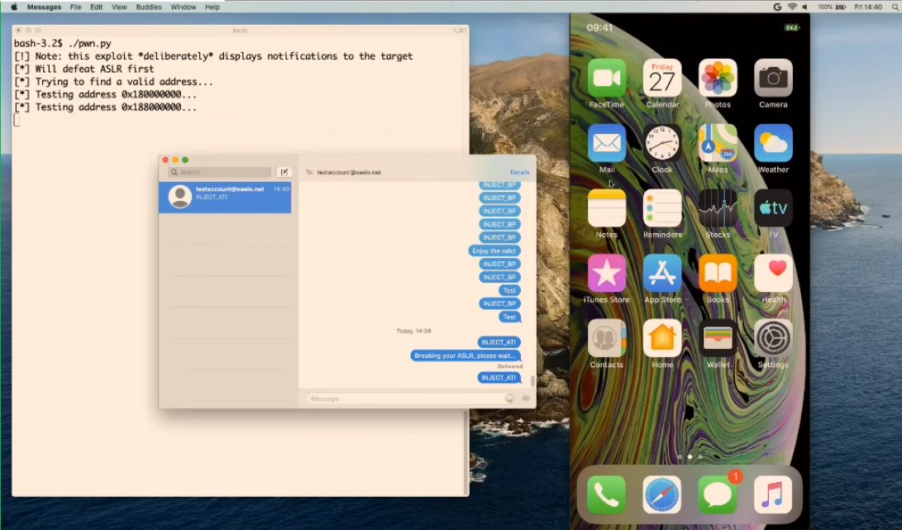Open emoji picker in message field
Viewport: 902px width, 530px height.
point(509,399)
